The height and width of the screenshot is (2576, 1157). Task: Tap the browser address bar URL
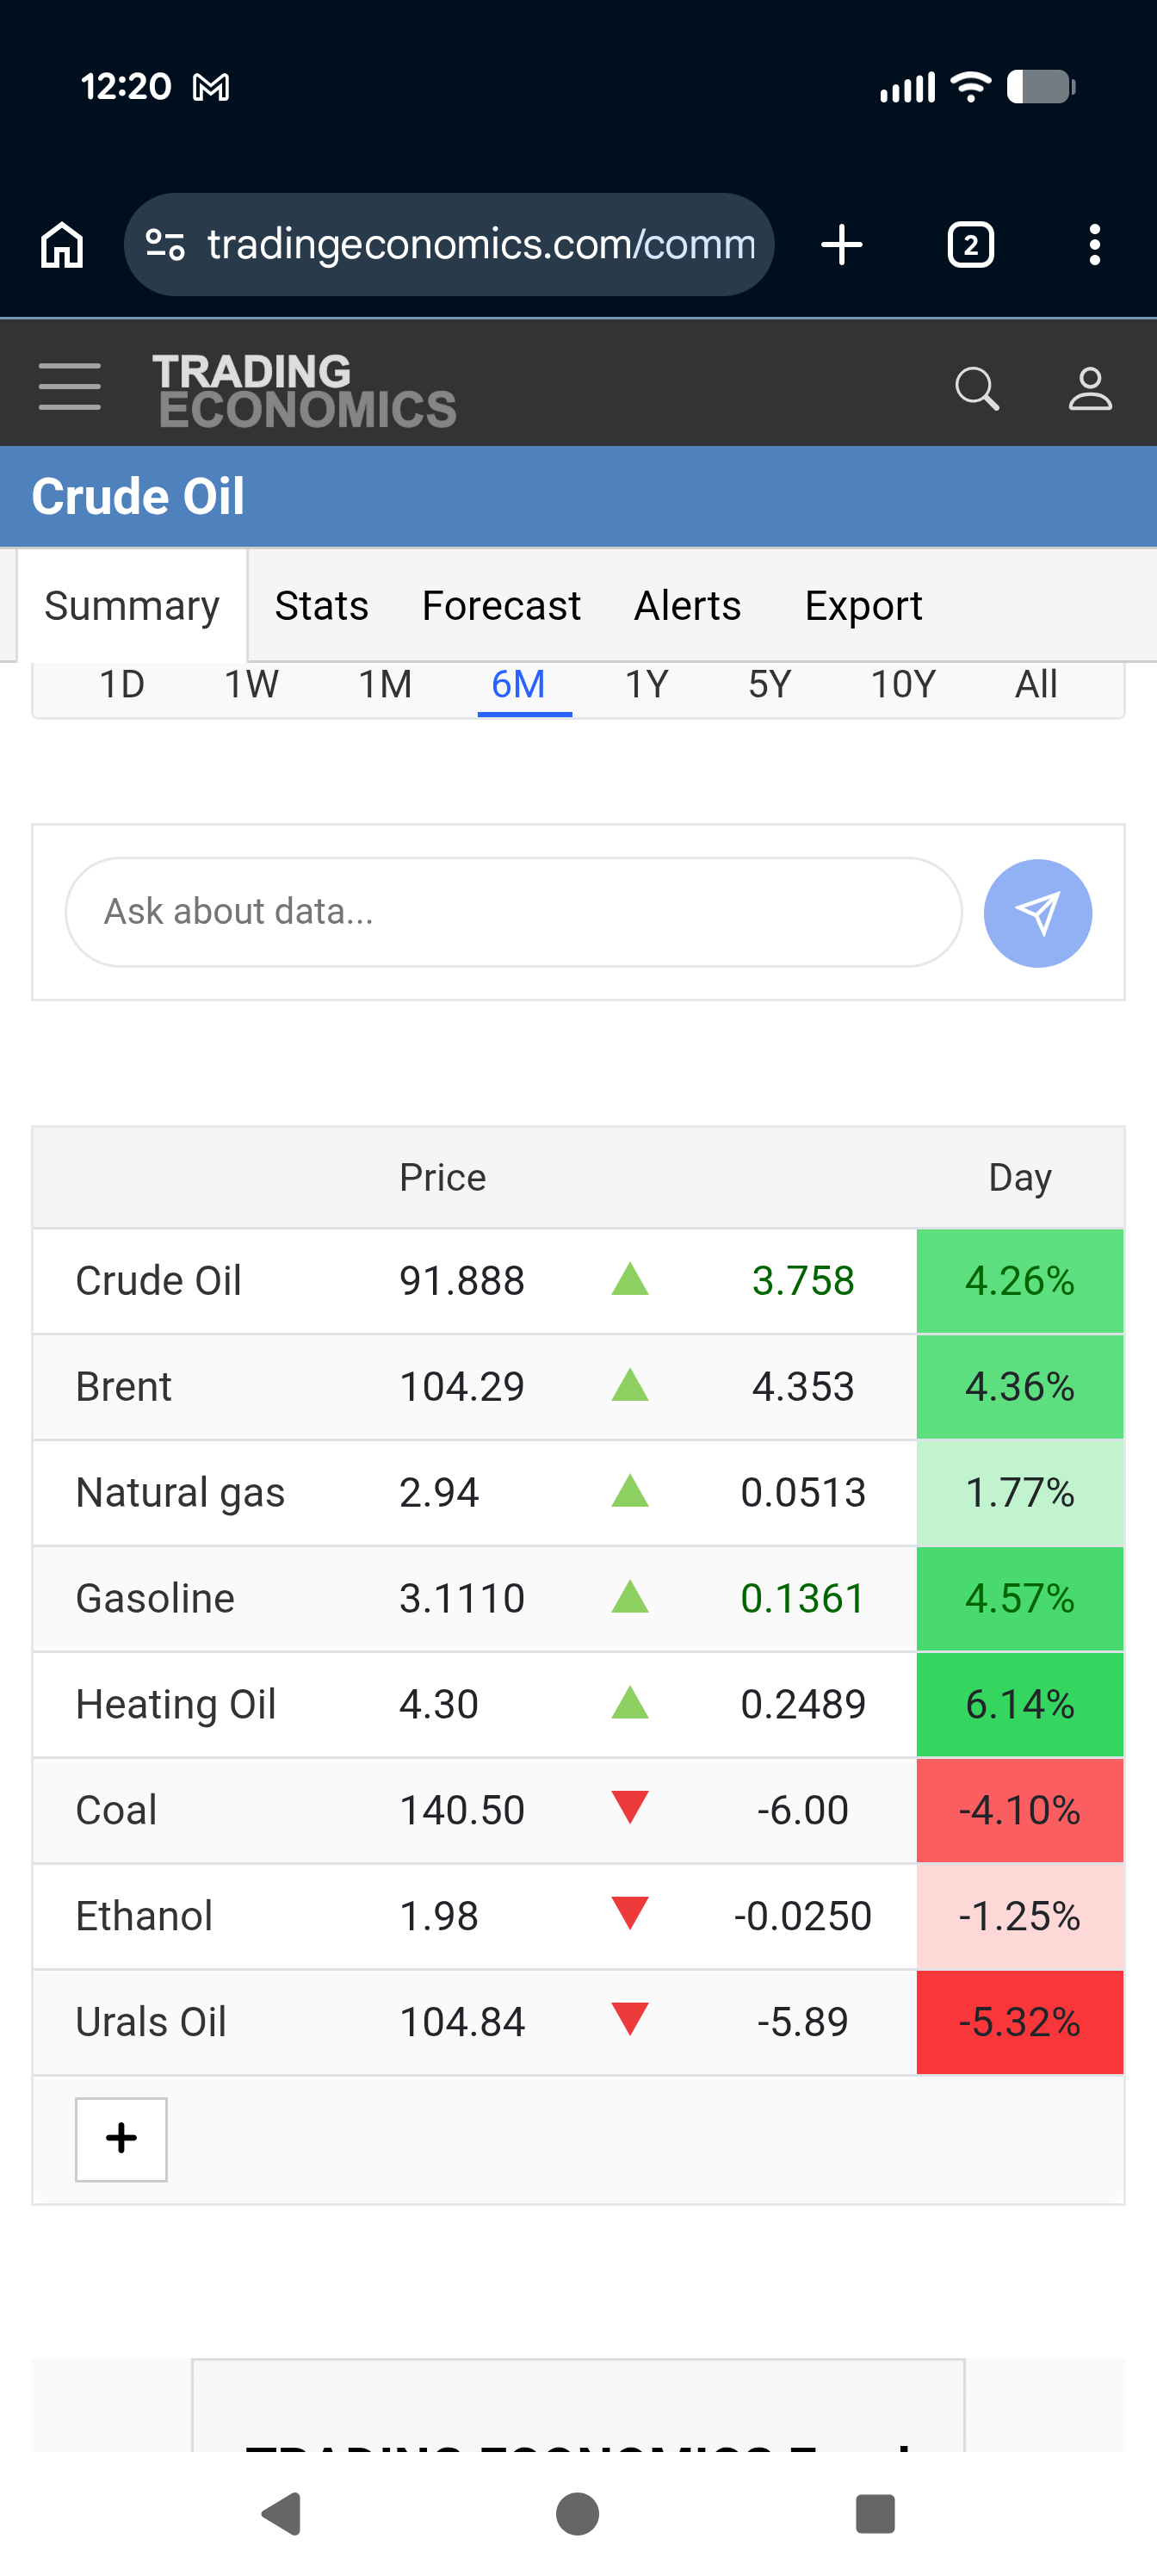(480, 245)
